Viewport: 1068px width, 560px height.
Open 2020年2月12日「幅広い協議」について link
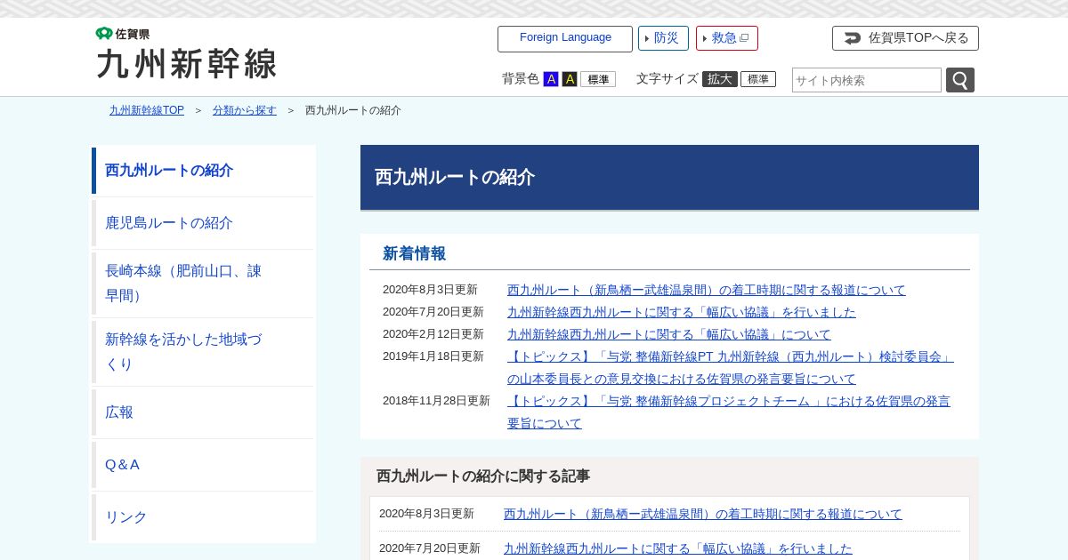669,334
